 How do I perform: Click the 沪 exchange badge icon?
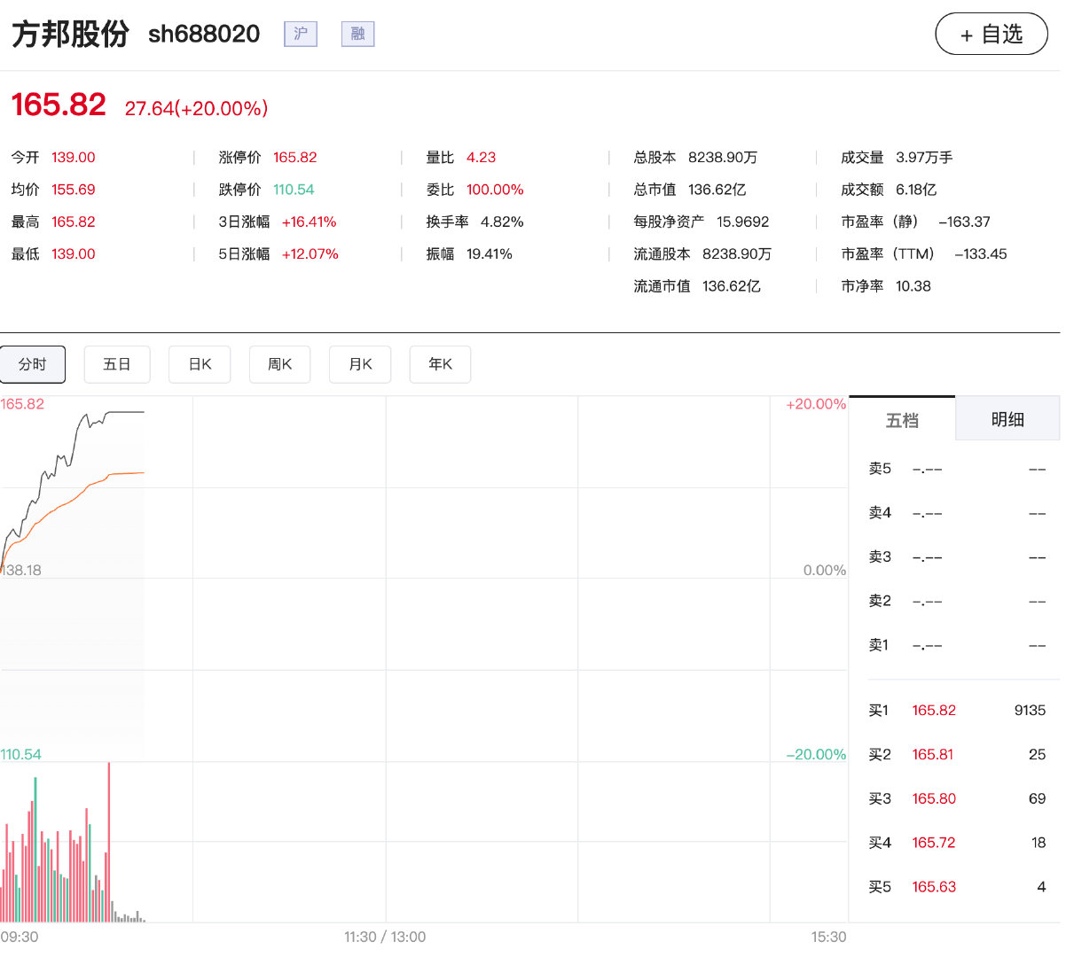pos(301,35)
